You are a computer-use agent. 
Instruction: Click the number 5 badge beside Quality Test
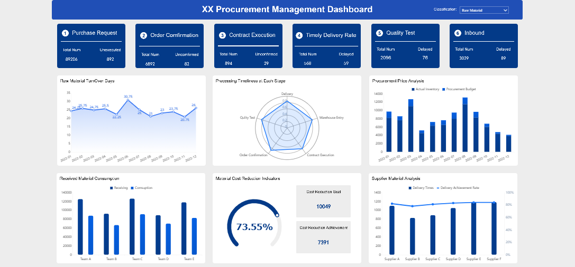380,33
